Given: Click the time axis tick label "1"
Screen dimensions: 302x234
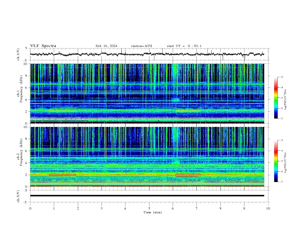Looking at the screenshot, I should point(54,208).
